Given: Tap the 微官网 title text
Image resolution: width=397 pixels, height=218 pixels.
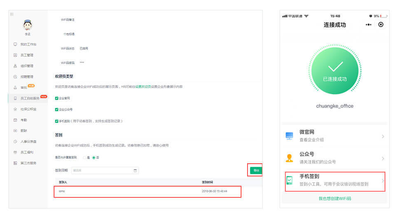Looking at the screenshot, I should (307, 132).
